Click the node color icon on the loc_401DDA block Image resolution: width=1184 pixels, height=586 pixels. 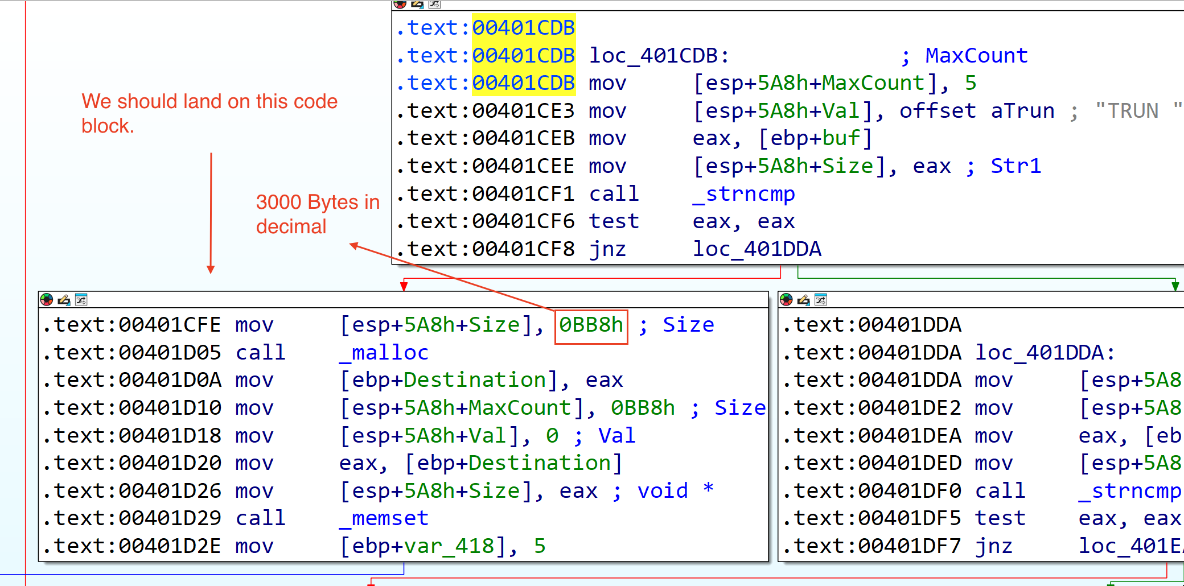click(x=786, y=300)
